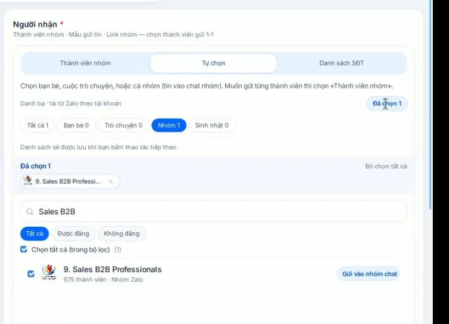Switch to the Thành viên nhóm tab
This screenshot has height=324, width=449.
tap(85, 63)
